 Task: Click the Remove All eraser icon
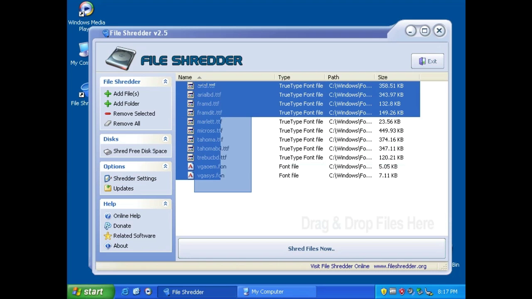point(108,124)
